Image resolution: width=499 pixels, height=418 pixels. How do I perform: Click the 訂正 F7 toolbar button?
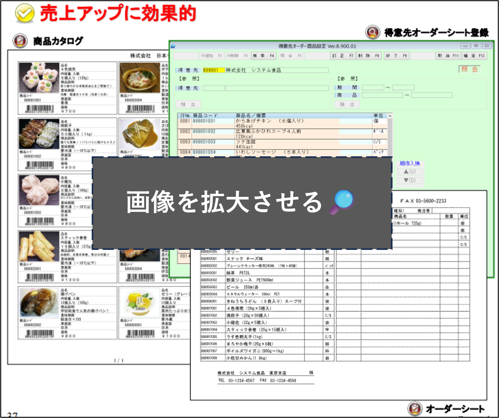[343, 56]
